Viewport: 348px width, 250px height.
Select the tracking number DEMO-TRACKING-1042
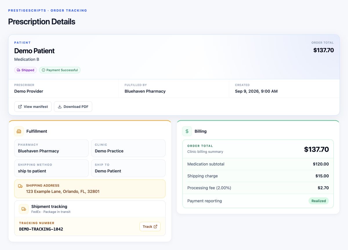point(41,229)
